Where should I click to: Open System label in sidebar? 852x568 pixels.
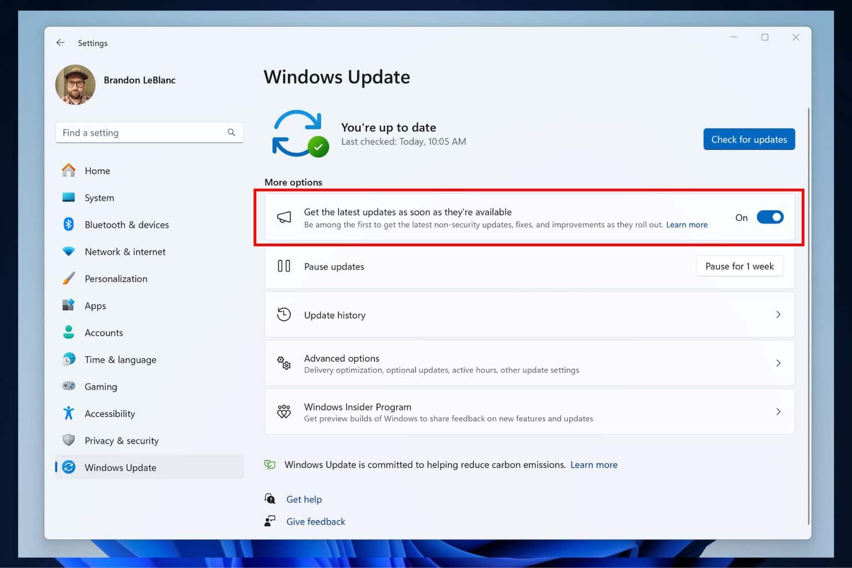(x=99, y=198)
